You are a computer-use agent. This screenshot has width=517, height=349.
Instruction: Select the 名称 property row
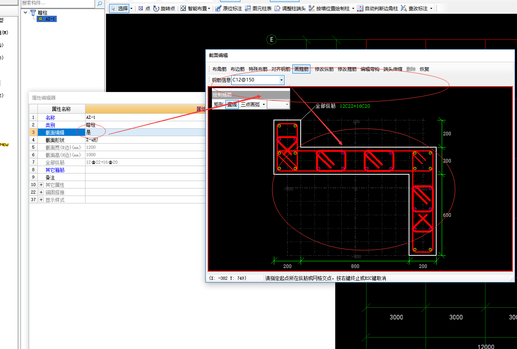click(117, 117)
